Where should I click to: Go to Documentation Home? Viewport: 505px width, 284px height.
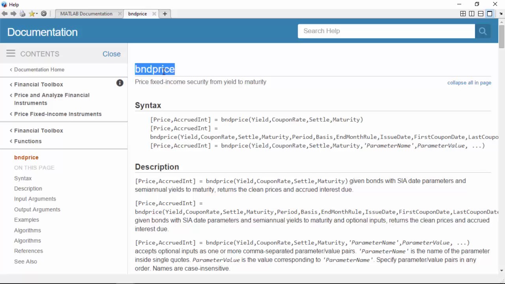[39, 69]
